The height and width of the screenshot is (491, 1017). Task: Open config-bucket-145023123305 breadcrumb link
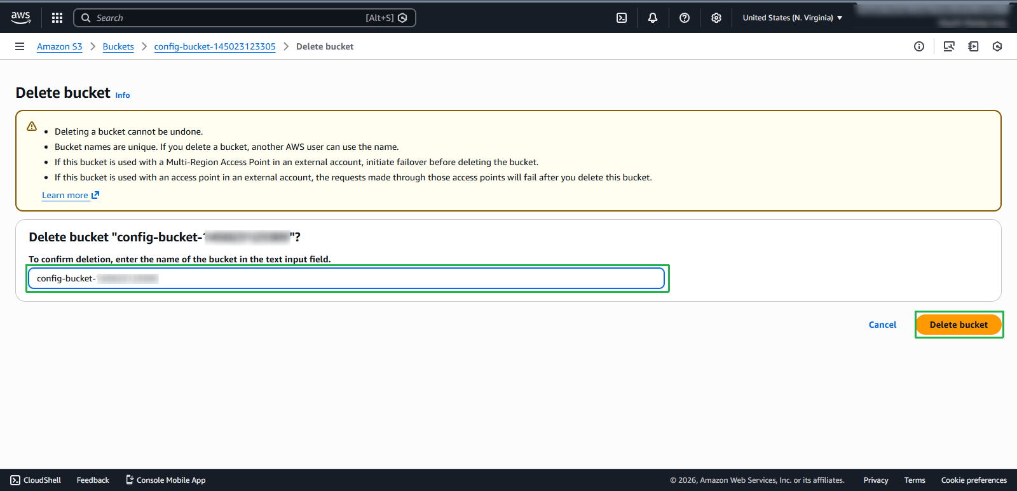point(215,46)
